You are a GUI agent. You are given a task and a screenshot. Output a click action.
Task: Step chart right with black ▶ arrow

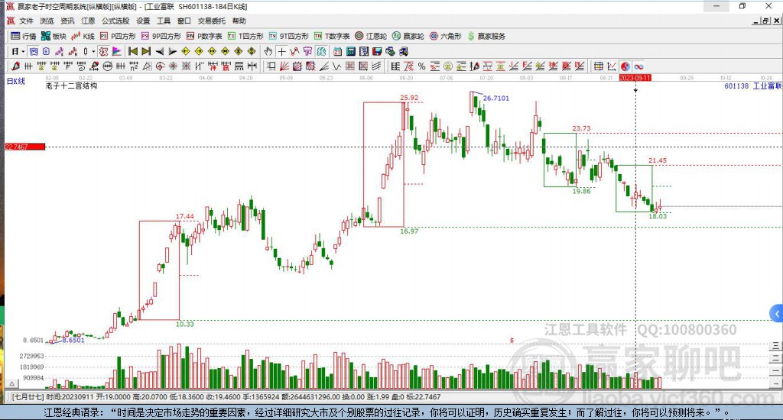(173, 51)
